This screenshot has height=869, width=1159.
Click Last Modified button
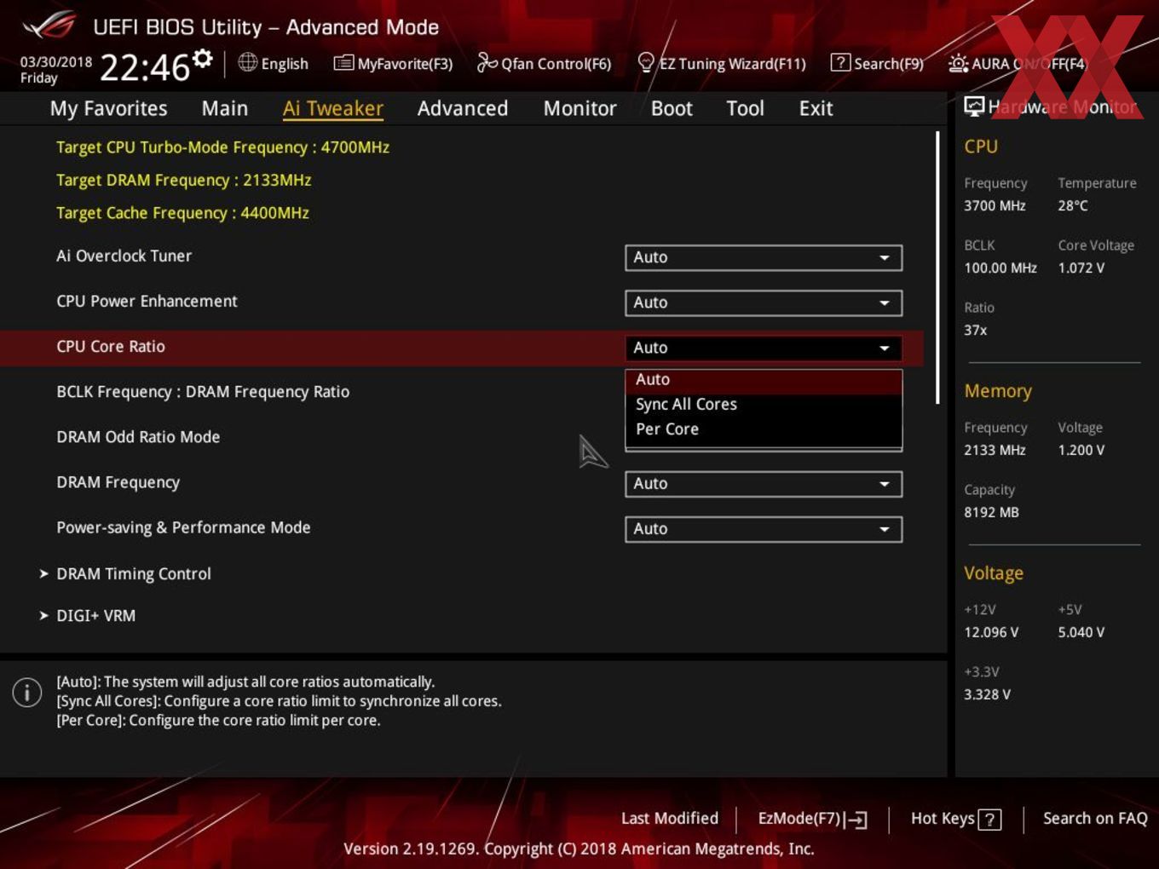pyautogui.click(x=670, y=818)
